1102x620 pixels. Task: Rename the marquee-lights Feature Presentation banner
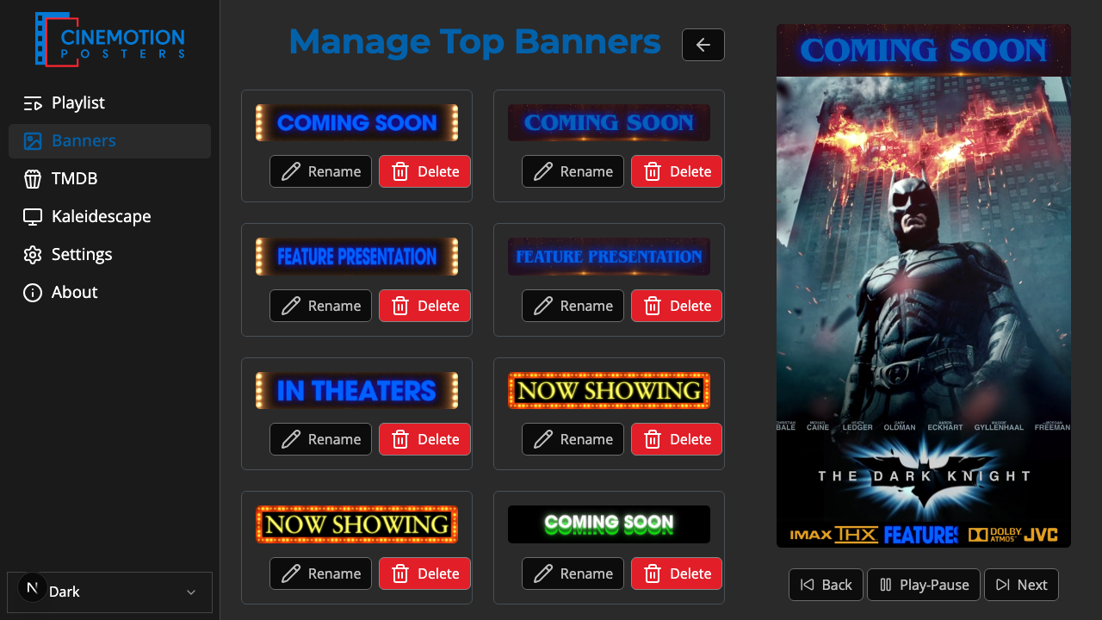[x=320, y=306]
